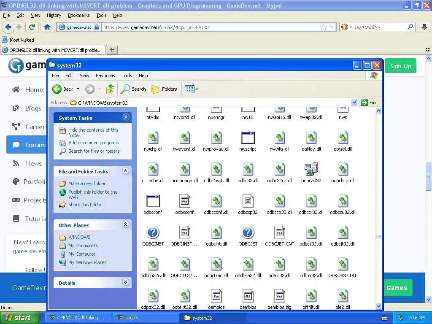Open the Back history dropdown arrow
The width and height of the screenshot is (432, 324).
[x=78, y=89]
